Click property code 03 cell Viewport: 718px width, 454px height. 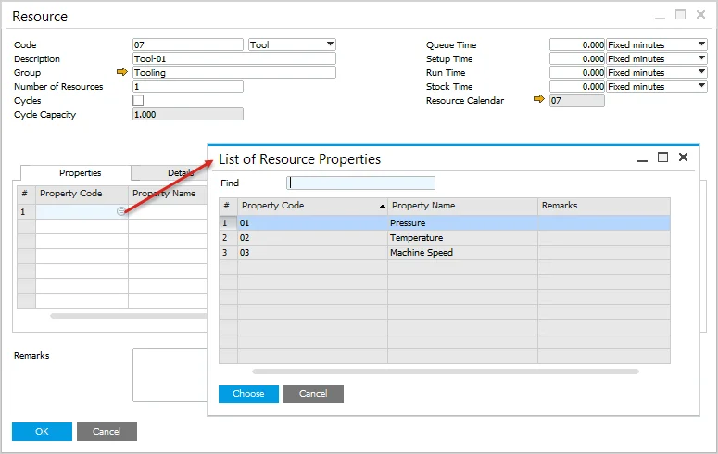click(312, 252)
